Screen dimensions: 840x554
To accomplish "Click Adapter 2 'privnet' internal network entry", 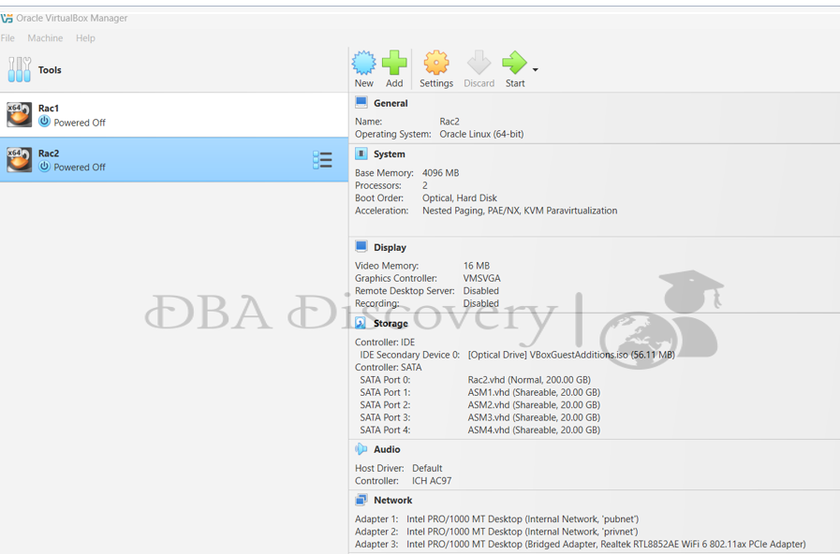I will click(x=523, y=532).
